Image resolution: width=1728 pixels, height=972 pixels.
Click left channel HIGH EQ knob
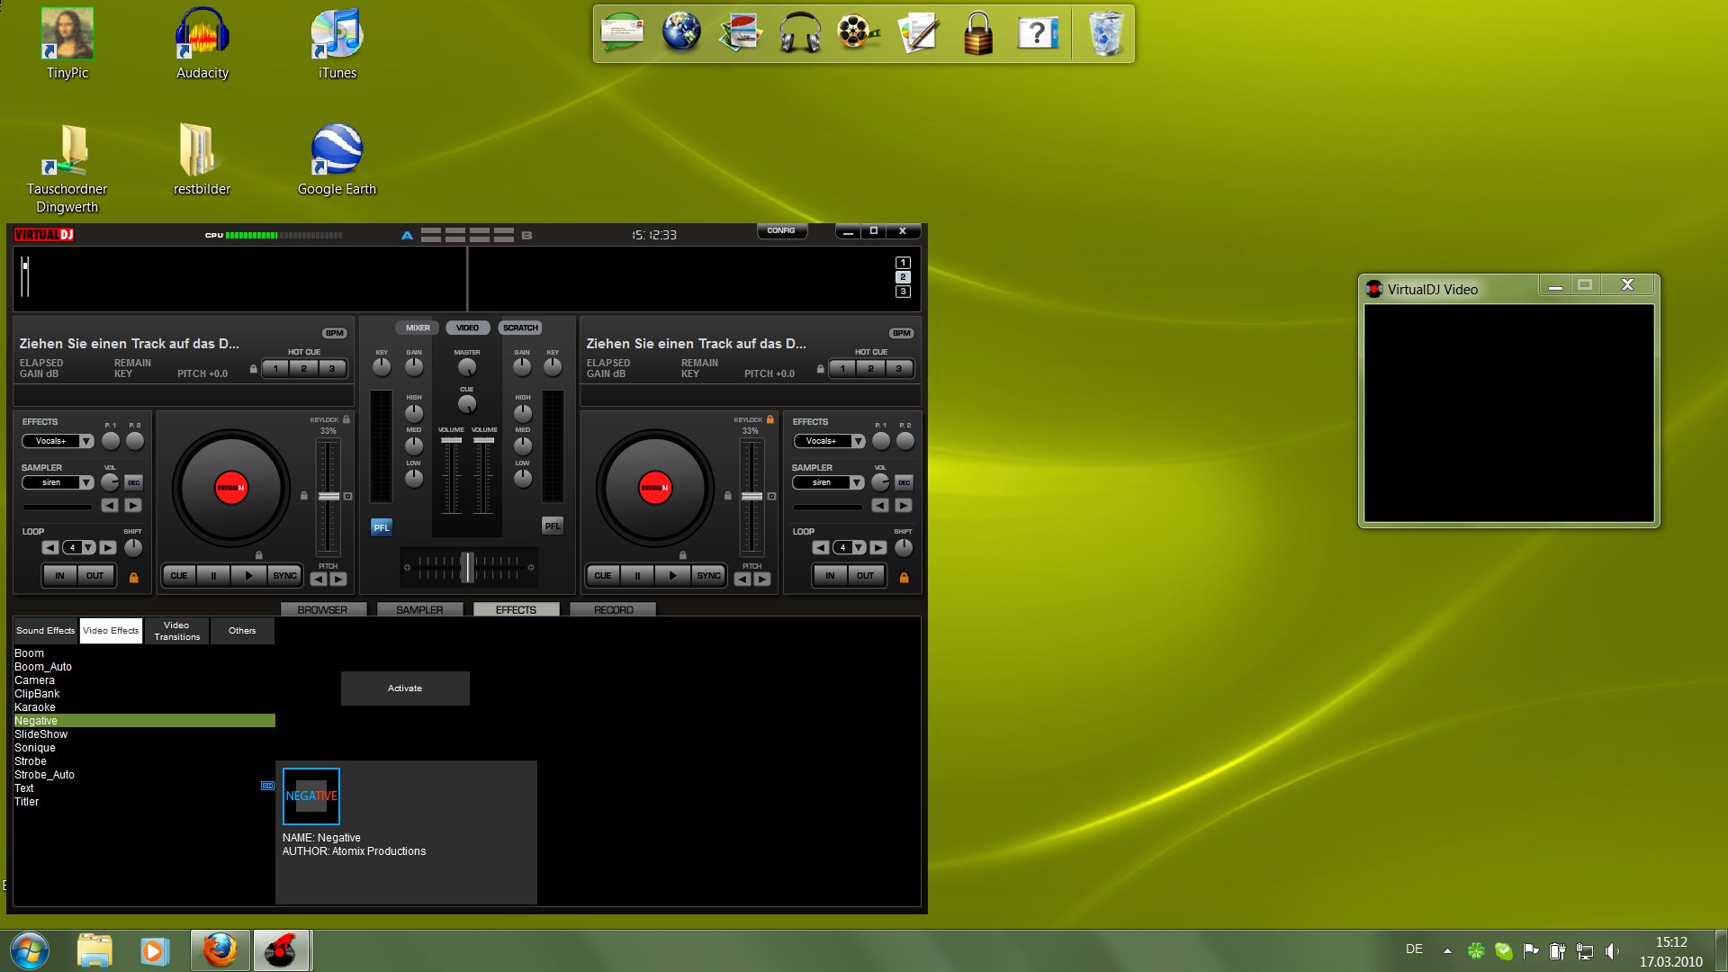point(414,413)
